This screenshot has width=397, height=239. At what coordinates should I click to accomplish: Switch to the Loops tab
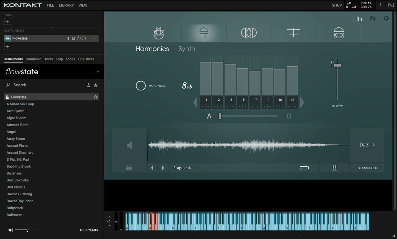pos(70,59)
